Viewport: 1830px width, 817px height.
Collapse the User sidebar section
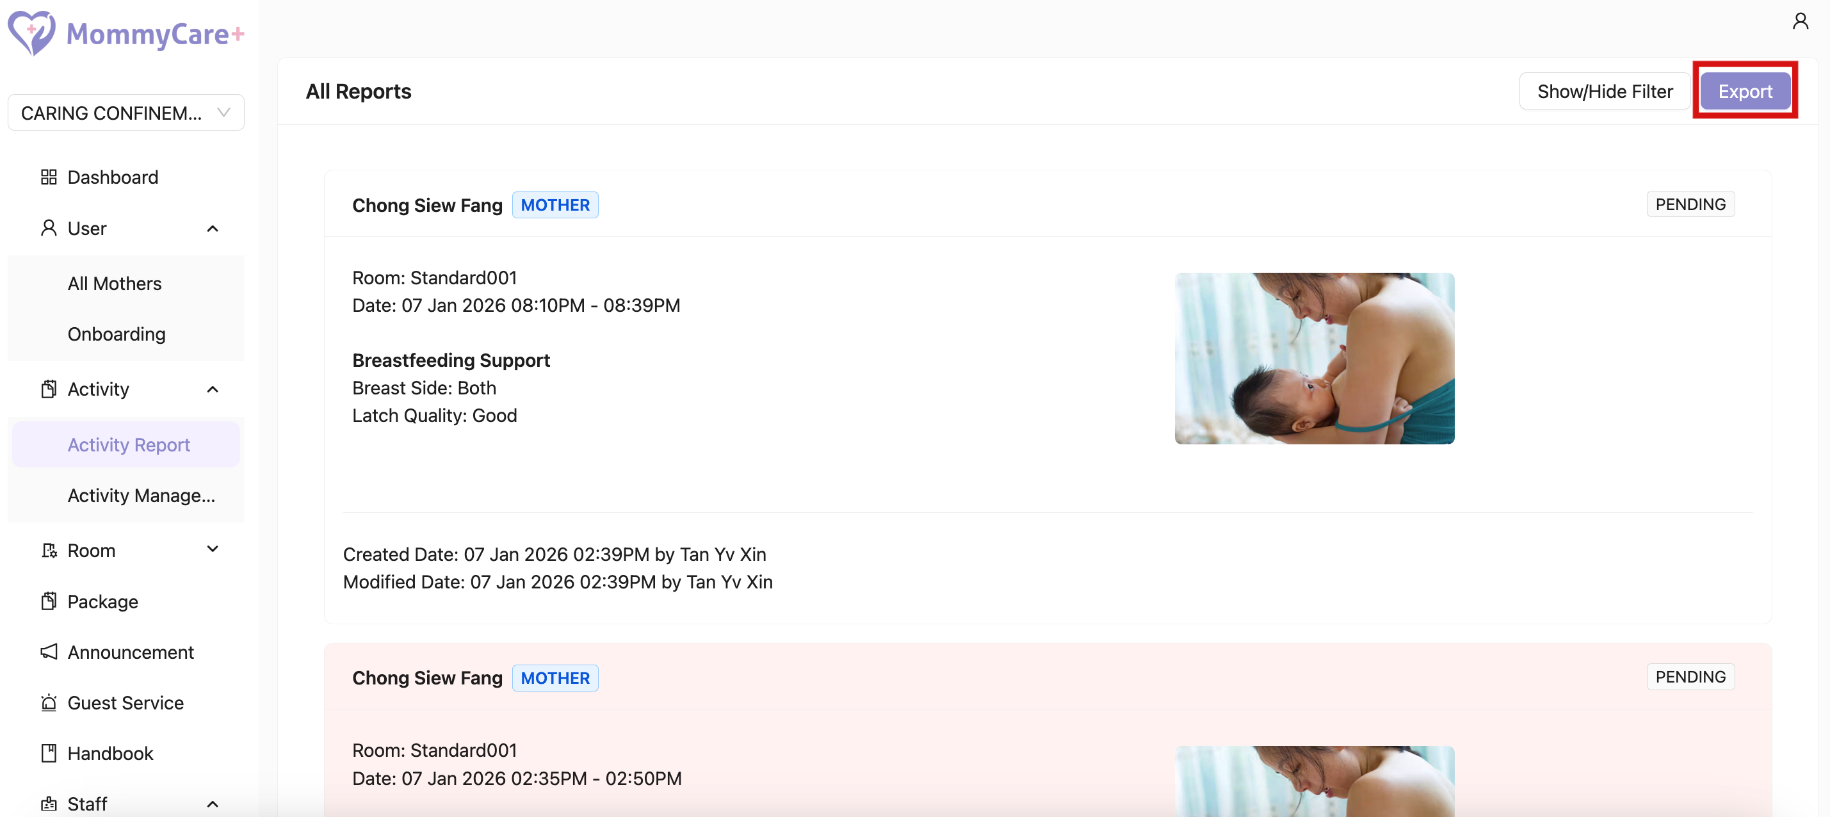[x=212, y=228]
